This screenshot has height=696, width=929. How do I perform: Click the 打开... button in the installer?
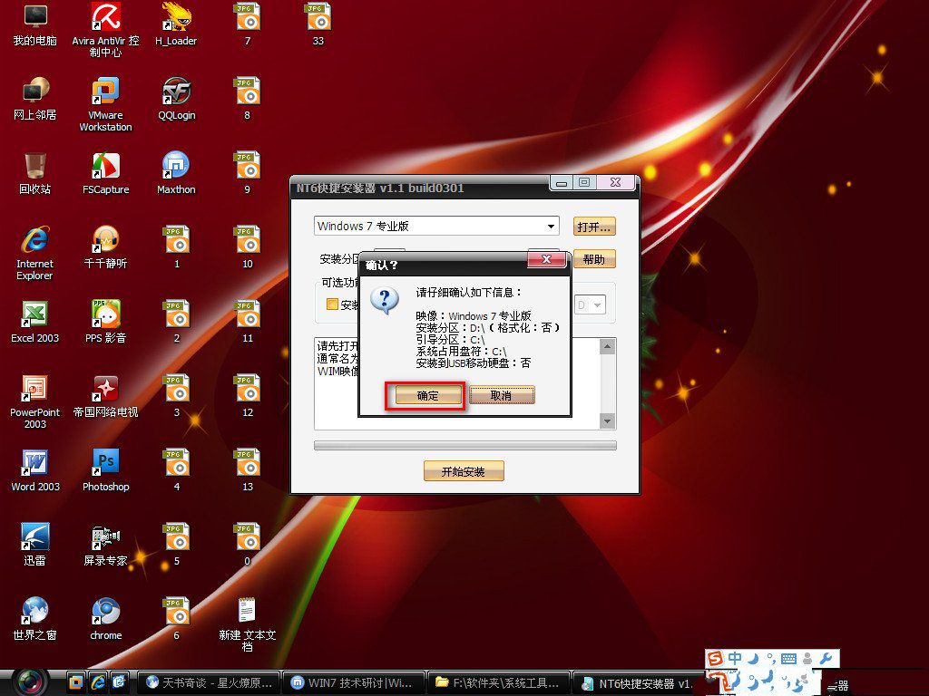pos(595,227)
